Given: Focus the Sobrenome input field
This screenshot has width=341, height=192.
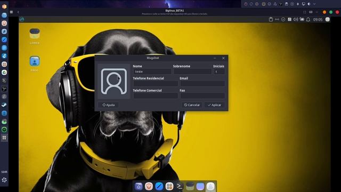Looking at the screenshot, I should (x=192, y=71).
